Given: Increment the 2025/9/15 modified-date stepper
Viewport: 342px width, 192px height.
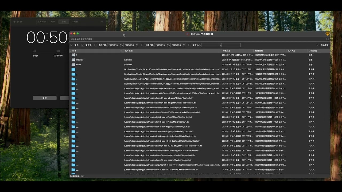Looking at the screenshot, I should [121, 44].
